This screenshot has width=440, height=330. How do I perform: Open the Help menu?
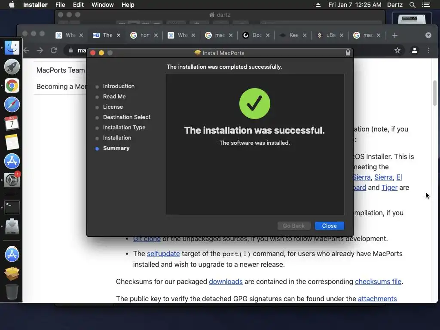(x=128, y=5)
